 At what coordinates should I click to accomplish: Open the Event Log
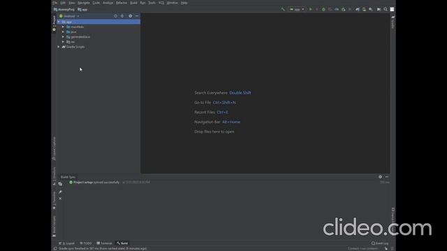click(x=380, y=243)
